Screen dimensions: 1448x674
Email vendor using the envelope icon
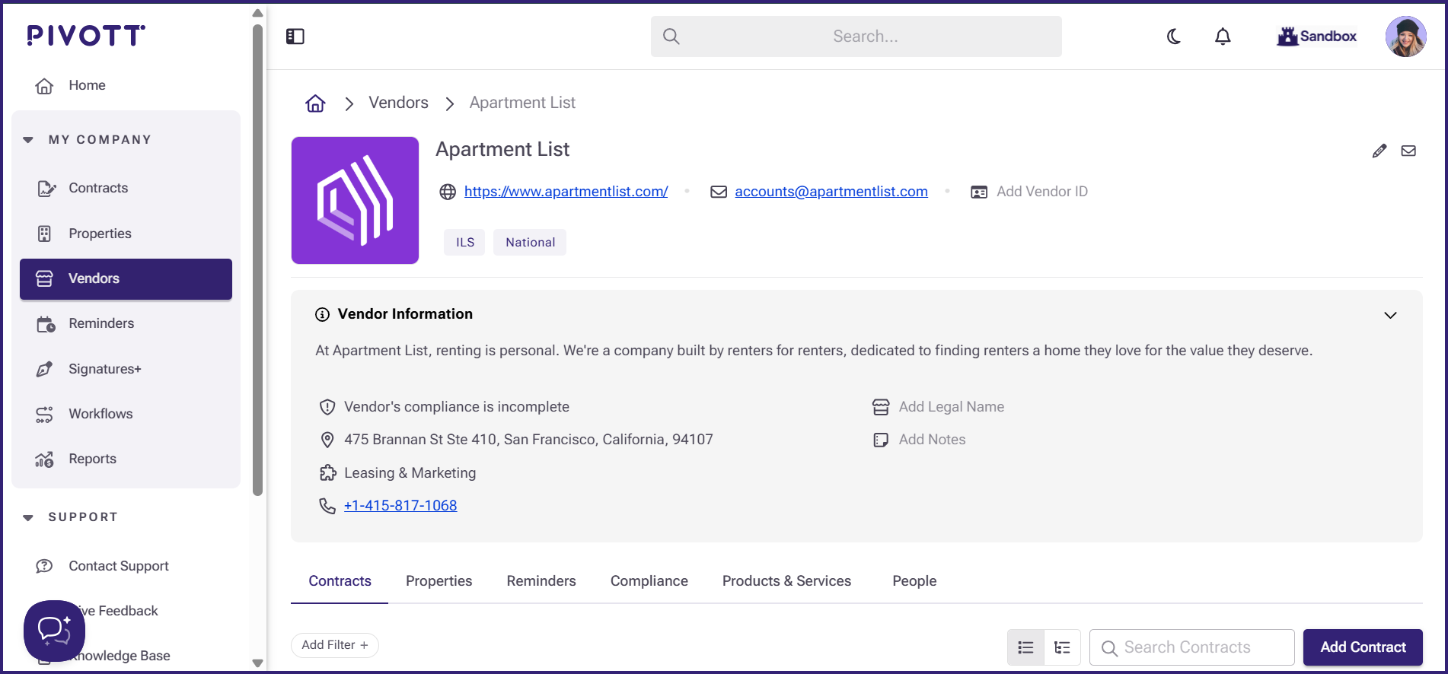click(1409, 151)
